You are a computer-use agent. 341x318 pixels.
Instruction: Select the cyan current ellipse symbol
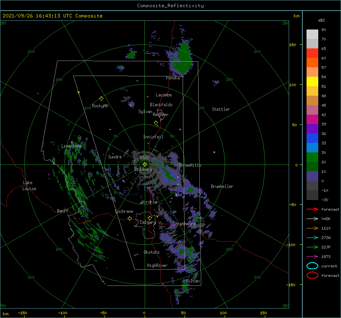point(312,266)
